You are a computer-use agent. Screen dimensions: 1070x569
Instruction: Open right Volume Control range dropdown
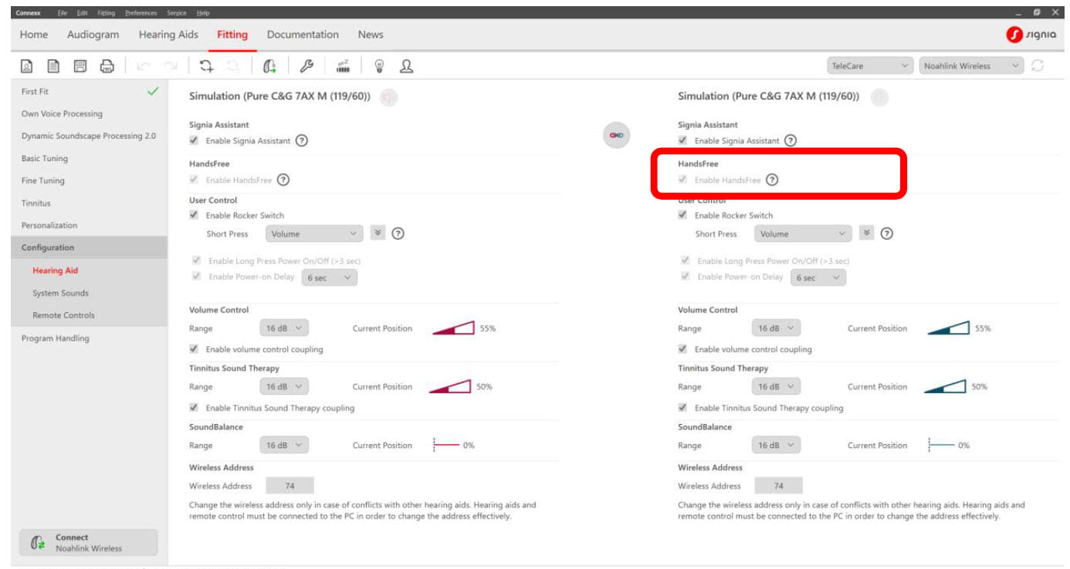pos(776,328)
